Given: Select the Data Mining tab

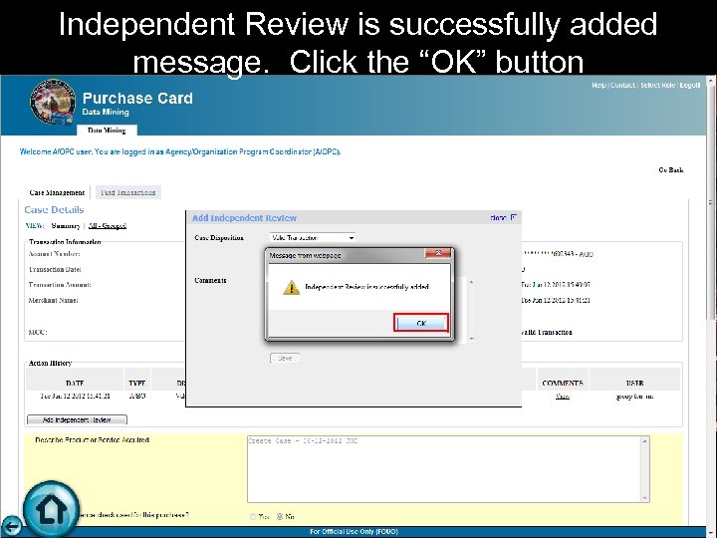Looking at the screenshot, I should pos(107,130).
